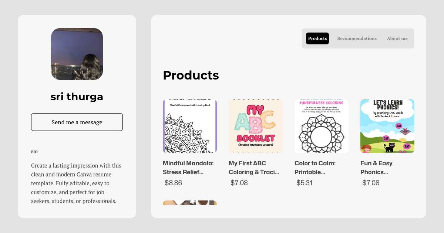Select the Fun & Easy Phonics title
This screenshot has width=444, height=233.
(377, 168)
